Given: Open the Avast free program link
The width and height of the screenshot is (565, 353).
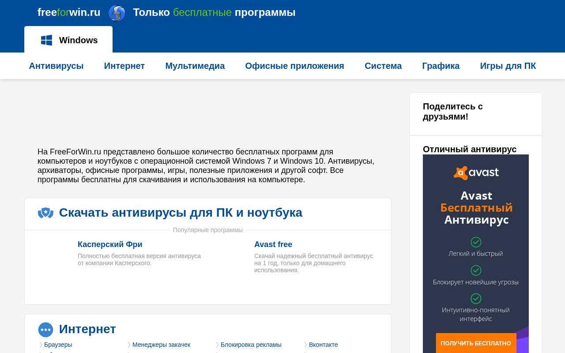Looking at the screenshot, I should pyautogui.click(x=273, y=244).
